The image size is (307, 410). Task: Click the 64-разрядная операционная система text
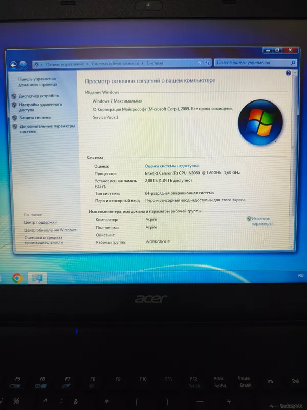(180, 193)
